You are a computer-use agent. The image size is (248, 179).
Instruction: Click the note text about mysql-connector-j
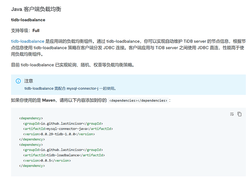click(x=70, y=89)
